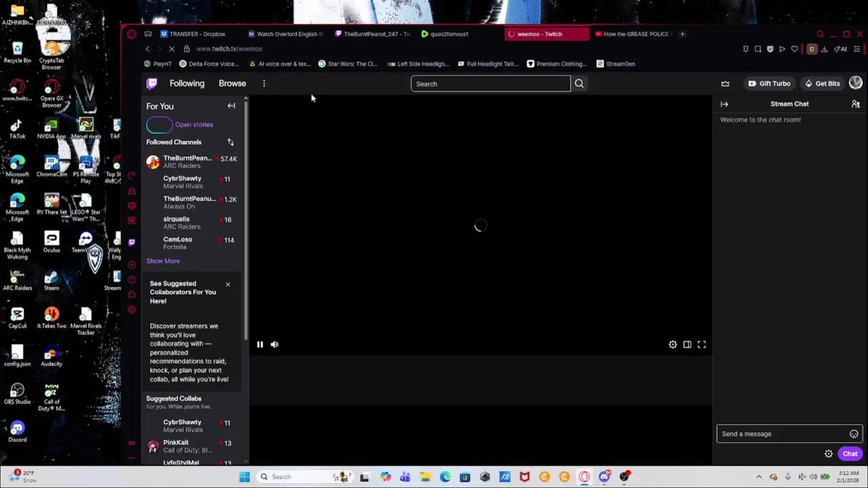
Task: Open the chat settings gear
Action: click(x=829, y=453)
